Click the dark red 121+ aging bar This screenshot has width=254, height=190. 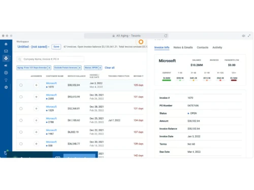234,80
